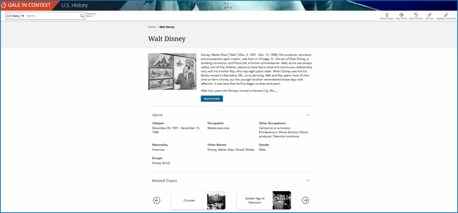
Task: Click the search magnifier icon
Action: [x=82, y=16]
